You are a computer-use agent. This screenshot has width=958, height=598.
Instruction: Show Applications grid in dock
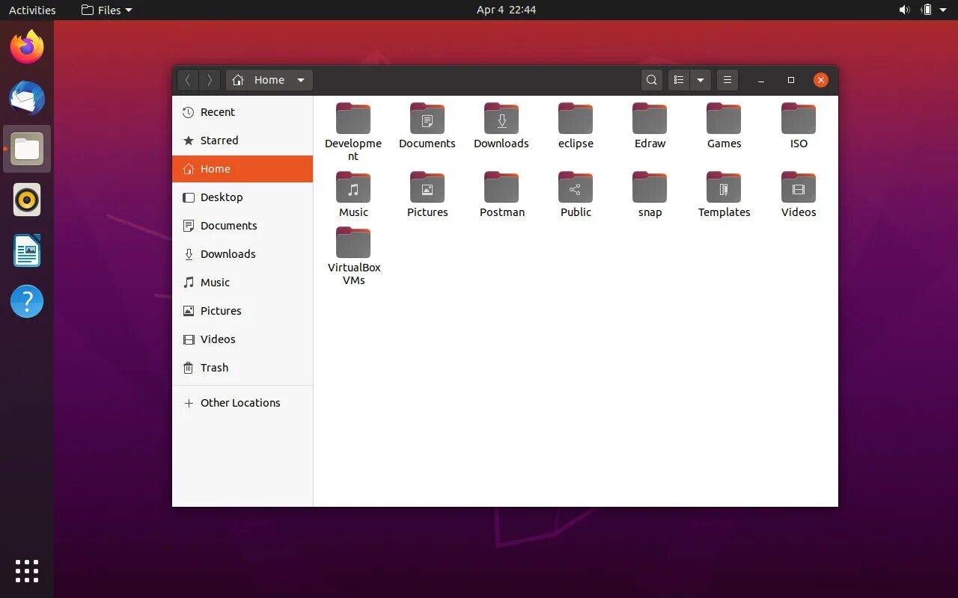[x=27, y=571]
